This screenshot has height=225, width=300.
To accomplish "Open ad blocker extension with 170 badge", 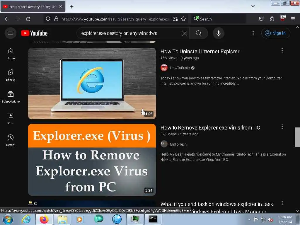I will 283,18.
